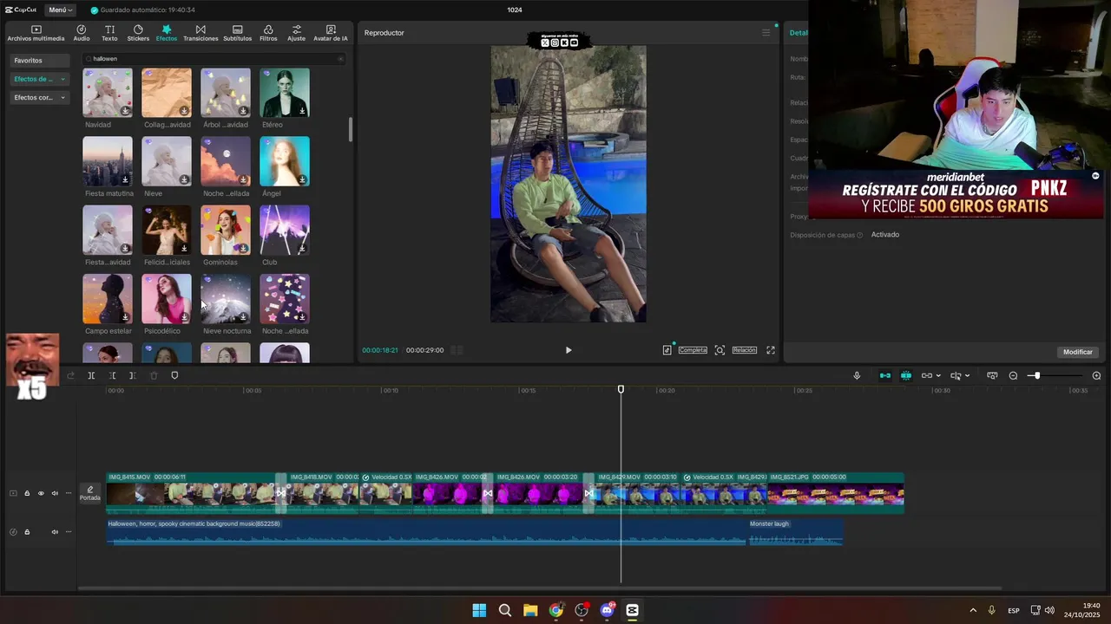This screenshot has width=1111, height=624.
Task: Mute the Halloween audio track
Action: pos(55,532)
